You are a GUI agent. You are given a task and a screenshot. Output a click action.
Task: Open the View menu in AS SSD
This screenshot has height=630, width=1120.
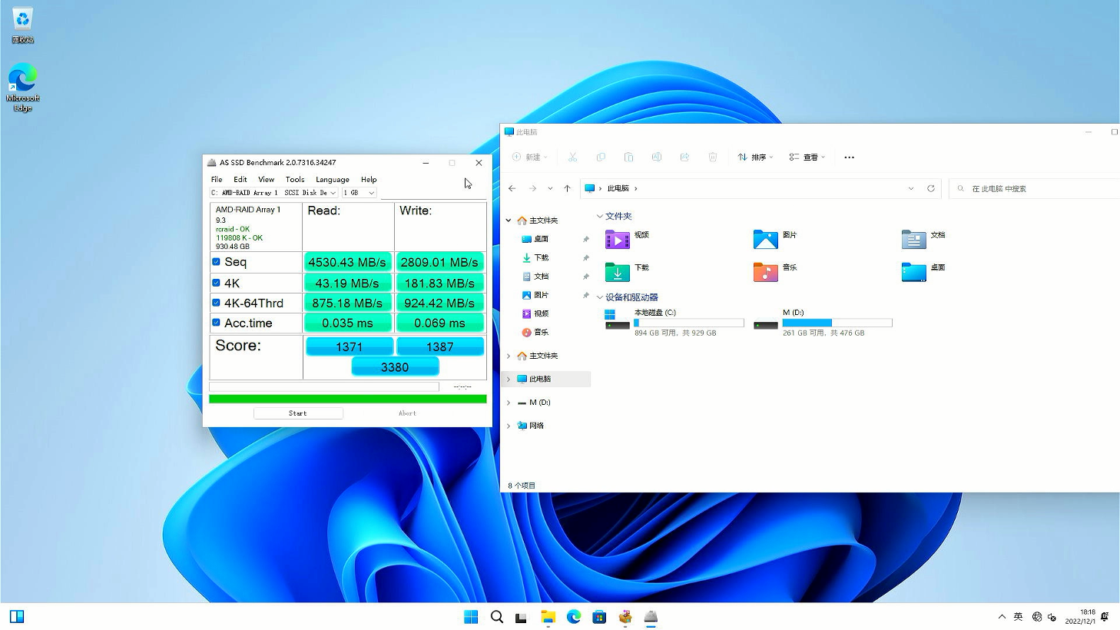pos(266,179)
